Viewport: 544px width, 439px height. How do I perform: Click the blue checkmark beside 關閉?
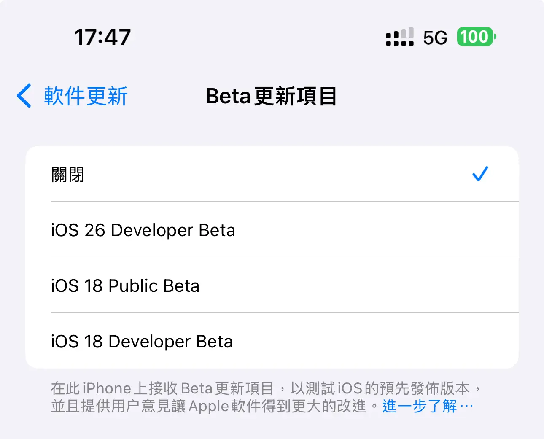480,174
